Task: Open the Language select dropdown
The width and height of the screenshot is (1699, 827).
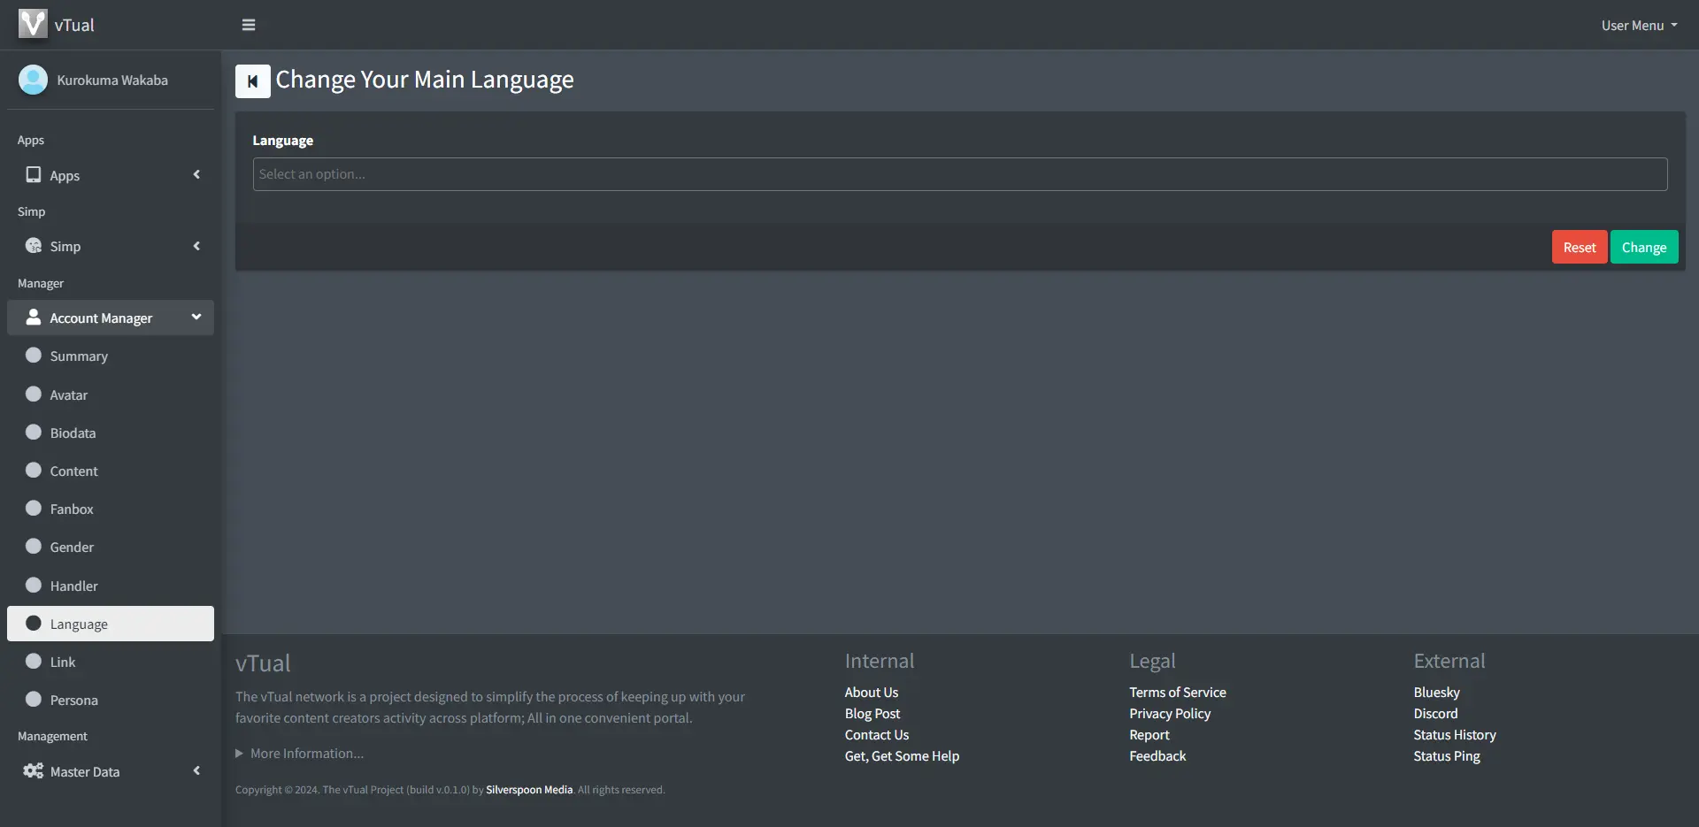Action: coord(959,174)
